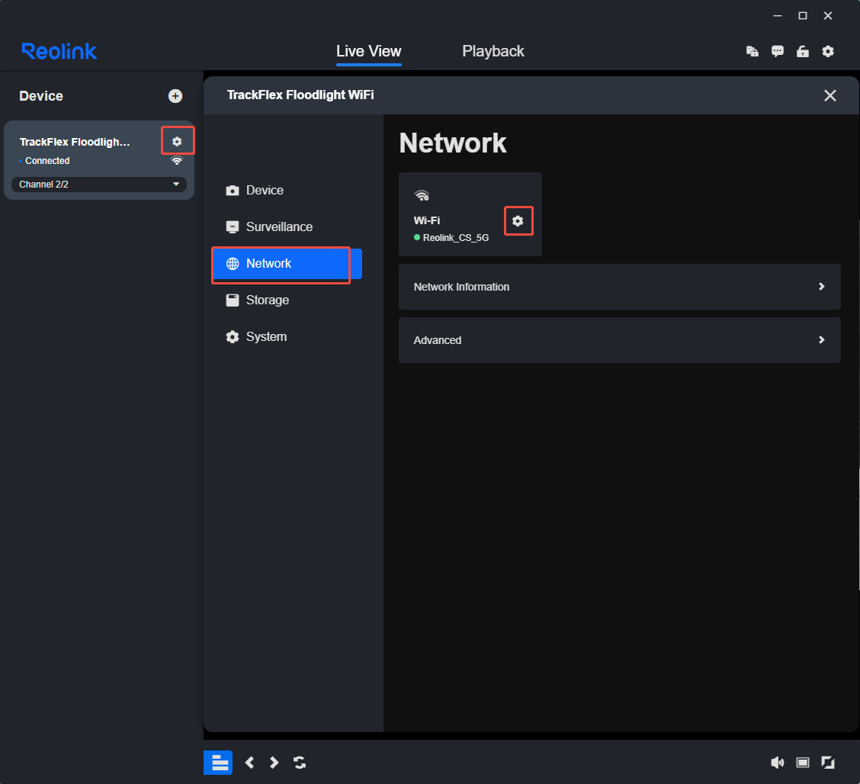Open the Channel 2/2 dropdown

pos(98,185)
